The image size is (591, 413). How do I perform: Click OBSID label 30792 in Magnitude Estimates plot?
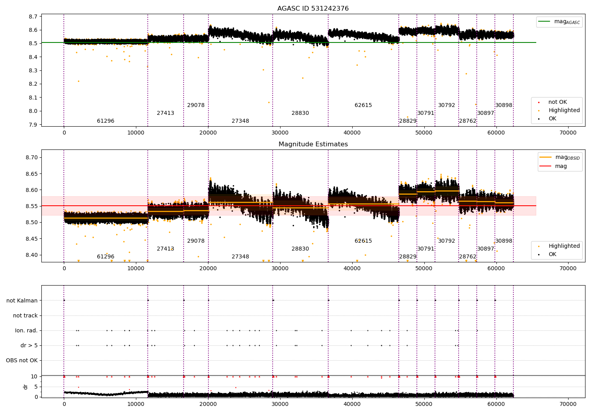click(x=447, y=241)
